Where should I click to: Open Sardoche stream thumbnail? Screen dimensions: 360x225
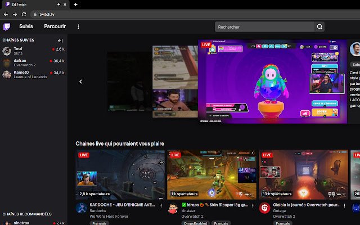(x=120, y=174)
